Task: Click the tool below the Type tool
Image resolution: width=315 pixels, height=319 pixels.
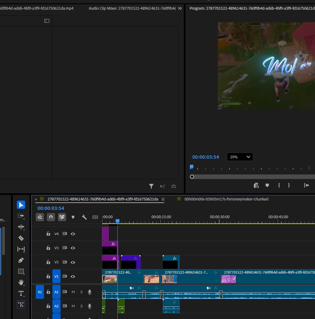Action: (x=21, y=305)
